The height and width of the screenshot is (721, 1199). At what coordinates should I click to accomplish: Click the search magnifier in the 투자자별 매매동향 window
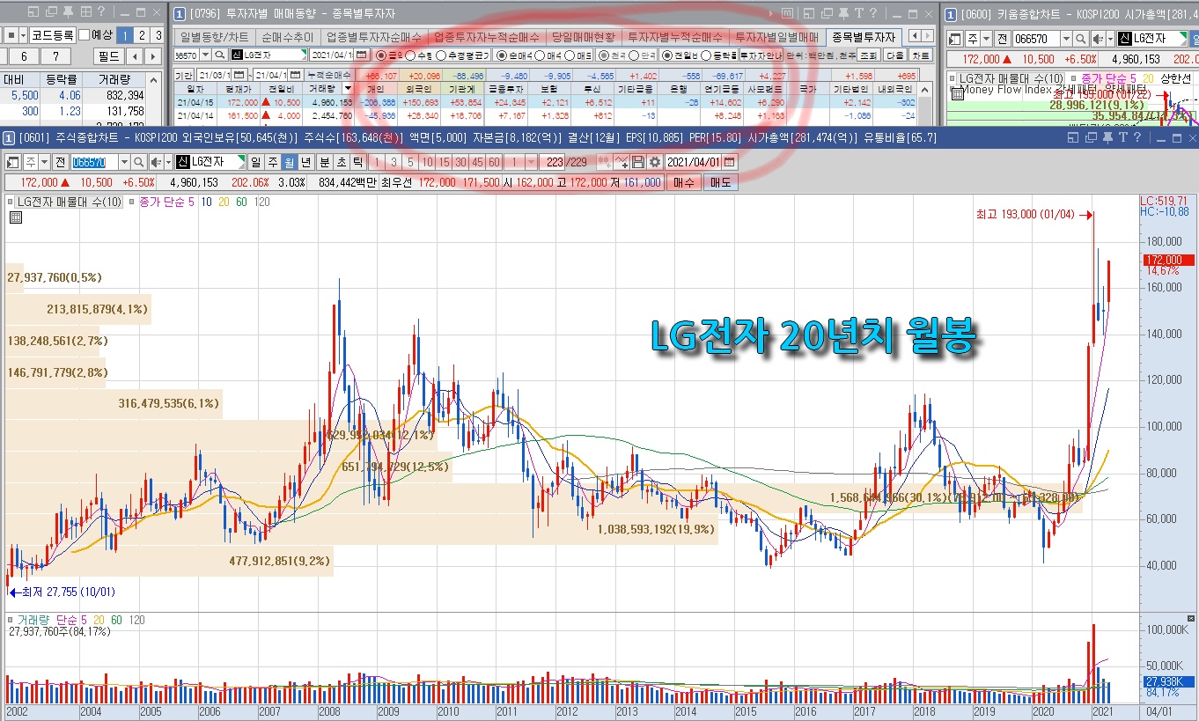click(x=220, y=55)
